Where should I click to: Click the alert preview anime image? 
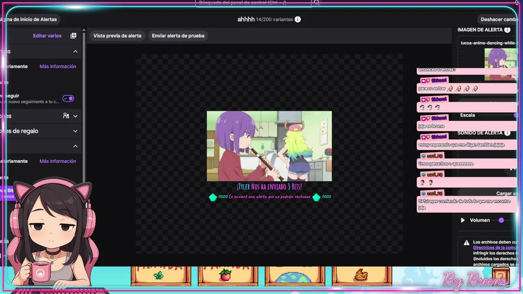pyautogui.click(x=269, y=146)
